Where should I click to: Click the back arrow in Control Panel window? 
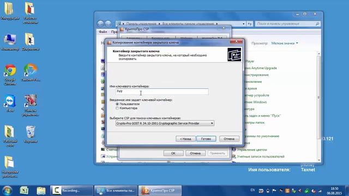[100, 23]
